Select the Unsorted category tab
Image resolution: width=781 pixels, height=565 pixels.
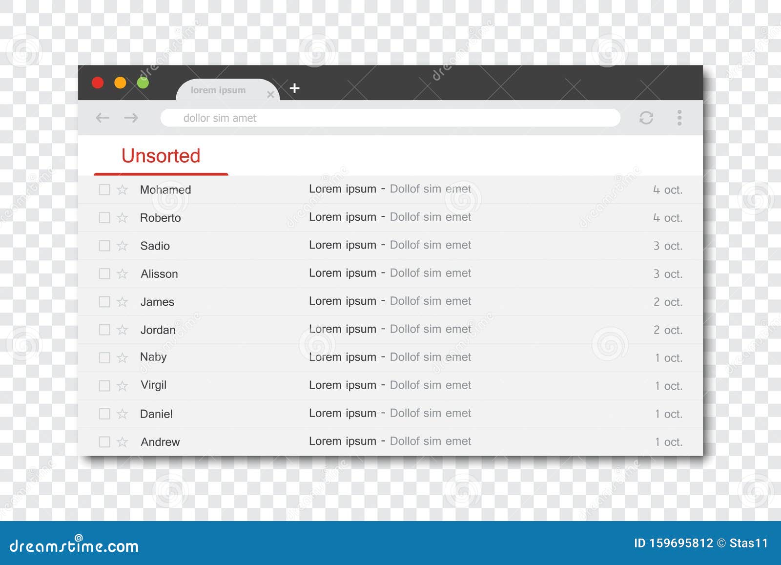161,155
